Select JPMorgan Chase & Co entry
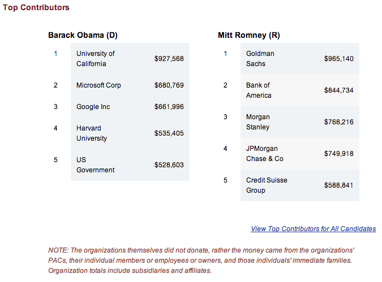 point(265,154)
